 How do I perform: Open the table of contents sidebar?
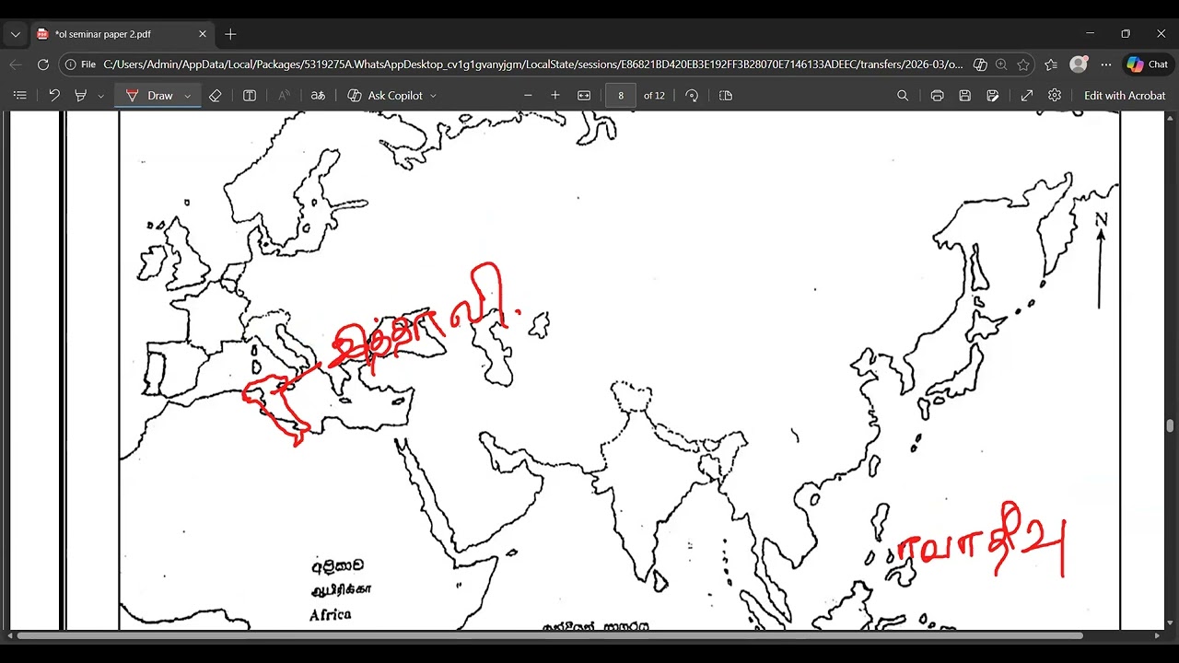pos(19,96)
